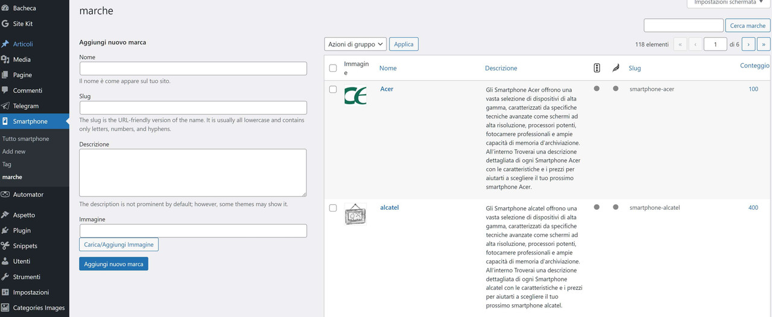Click Acer row readability score dot

[x=616, y=89]
